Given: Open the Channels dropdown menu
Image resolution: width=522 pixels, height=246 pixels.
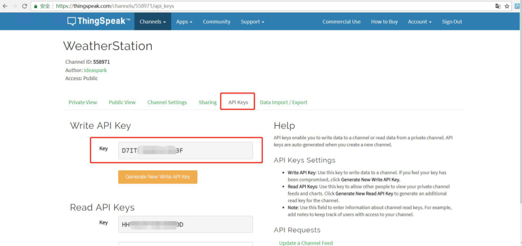Looking at the screenshot, I should (x=153, y=21).
